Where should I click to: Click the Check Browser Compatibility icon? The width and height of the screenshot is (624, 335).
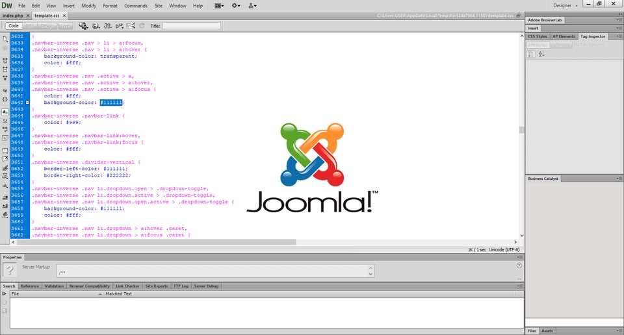pos(131,26)
